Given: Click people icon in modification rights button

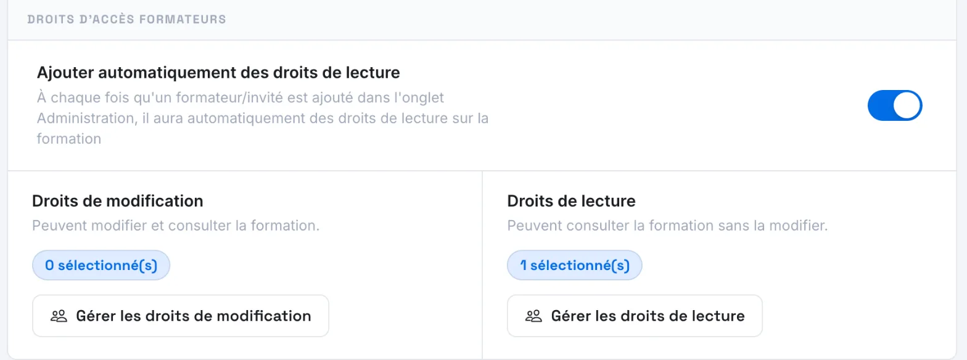Looking at the screenshot, I should pyautogui.click(x=59, y=316).
